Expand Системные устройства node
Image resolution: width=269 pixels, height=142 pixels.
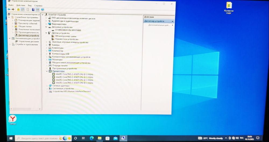[47, 88]
